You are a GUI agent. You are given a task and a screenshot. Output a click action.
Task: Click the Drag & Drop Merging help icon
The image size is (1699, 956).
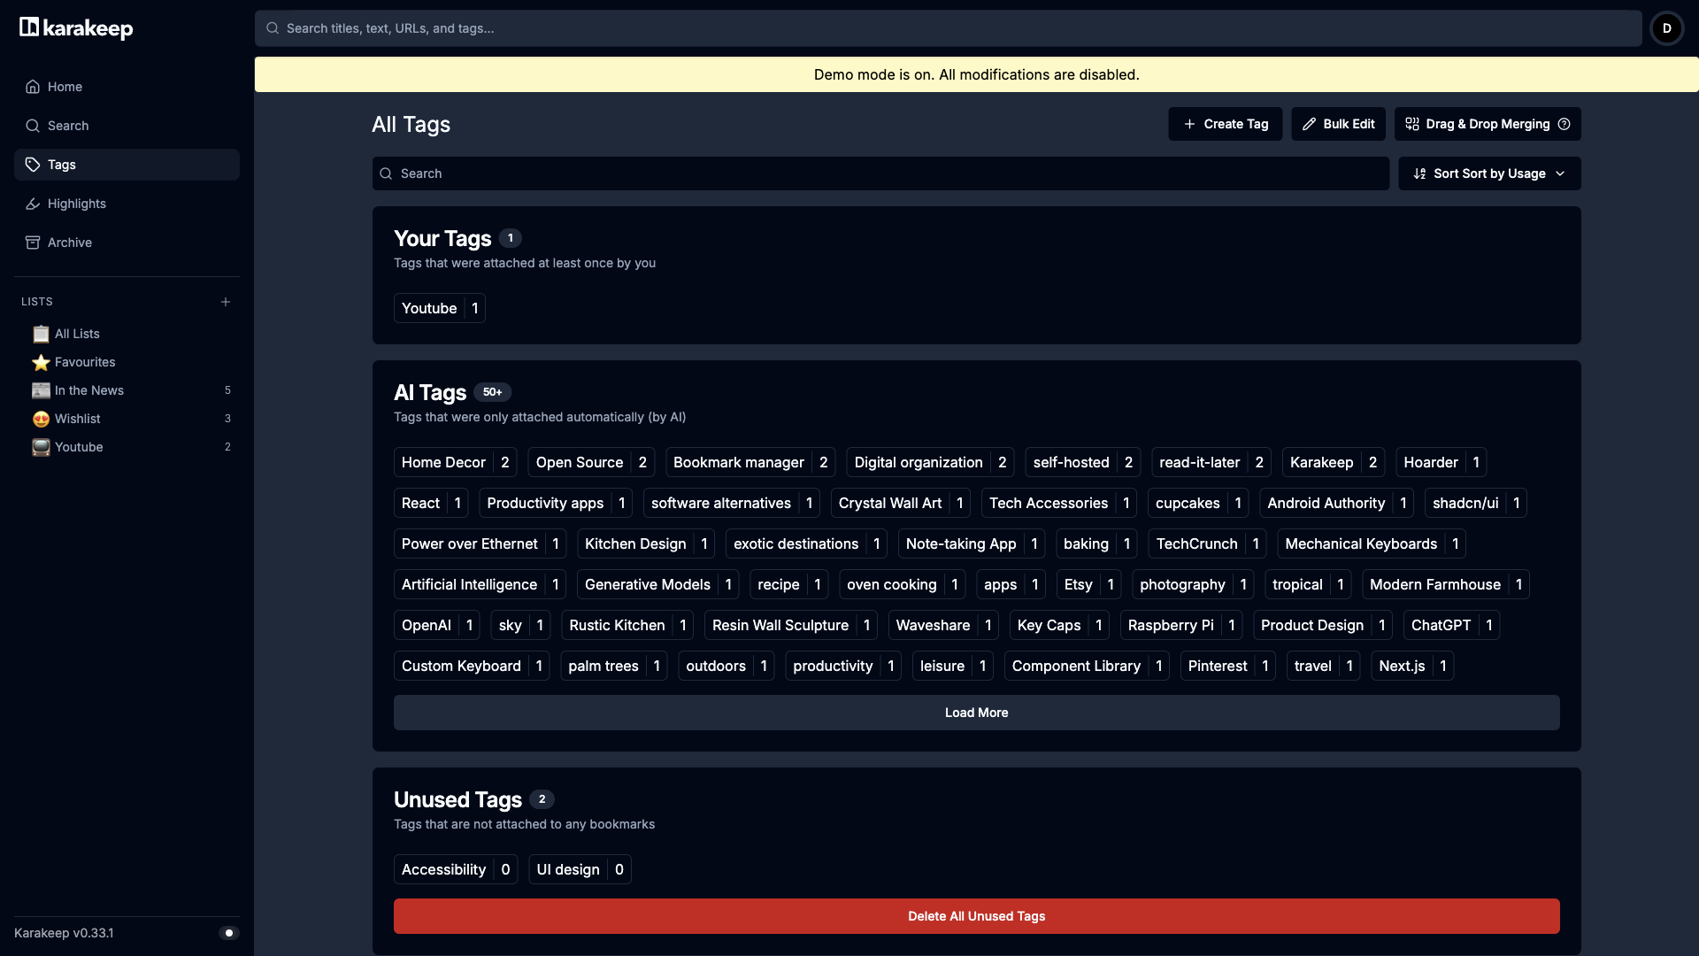[x=1564, y=124]
